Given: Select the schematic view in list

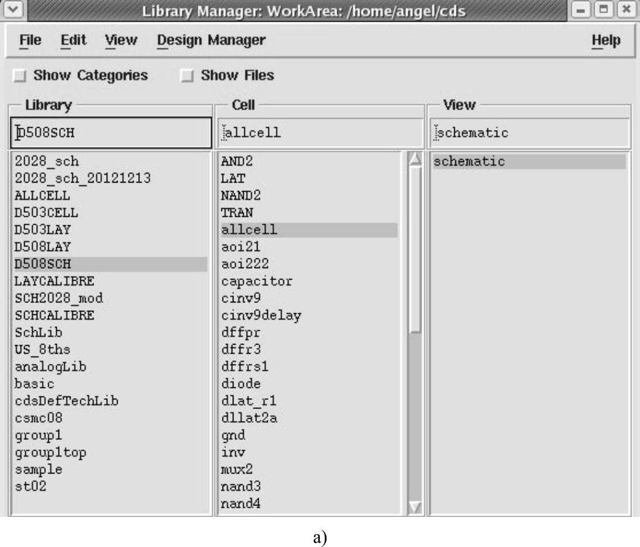Looking at the screenshot, I should click(469, 161).
